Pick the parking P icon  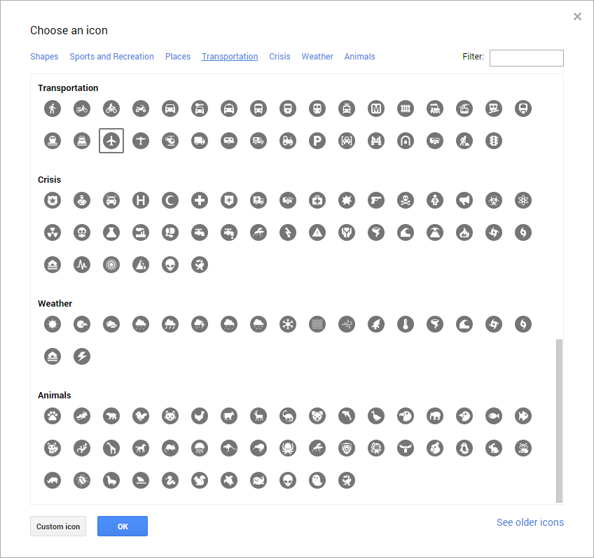tap(317, 141)
